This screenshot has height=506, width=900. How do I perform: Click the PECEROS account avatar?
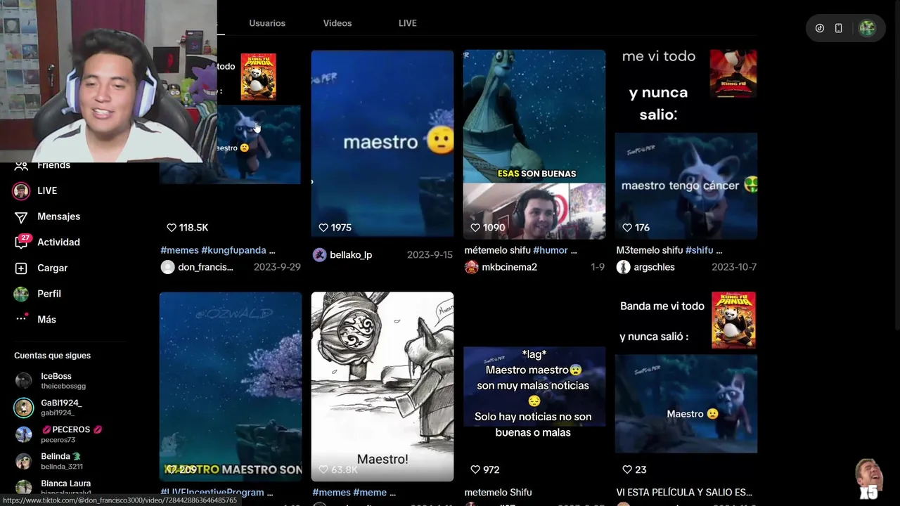pos(24,434)
